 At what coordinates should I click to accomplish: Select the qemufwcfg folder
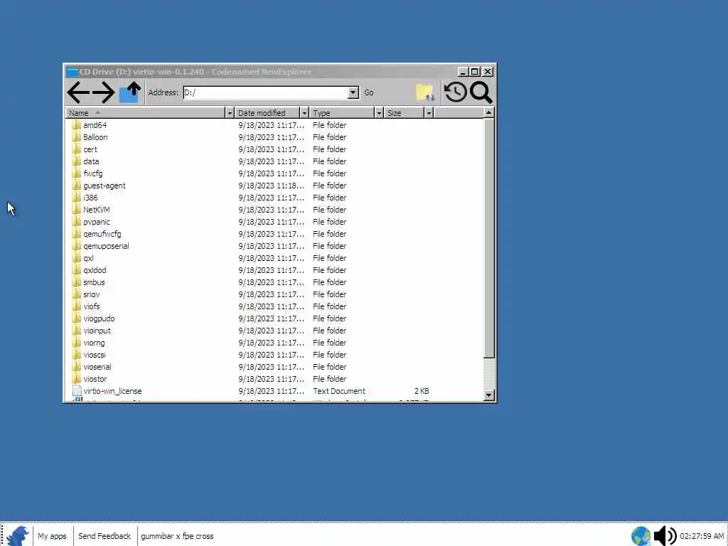pos(102,233)
